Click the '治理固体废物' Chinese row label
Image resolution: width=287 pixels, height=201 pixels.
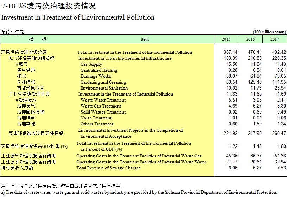coord(31,112)
